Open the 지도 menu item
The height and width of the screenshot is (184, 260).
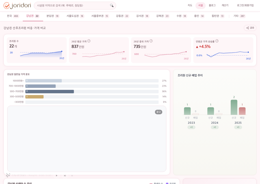point(190,5)
